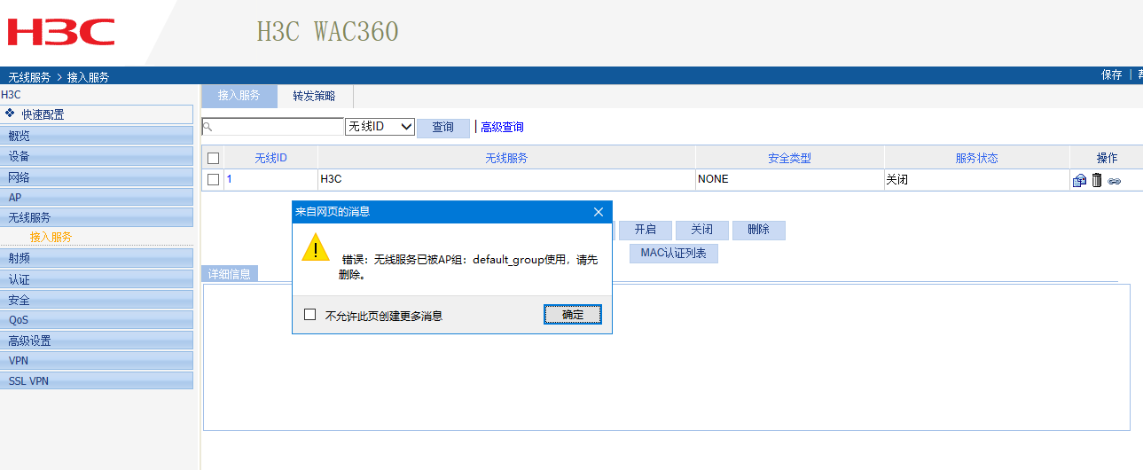This screenshot has width=1143, height=470.
Task: Expand the 安全 sidebar menu
Action: [x=97, y=300]
